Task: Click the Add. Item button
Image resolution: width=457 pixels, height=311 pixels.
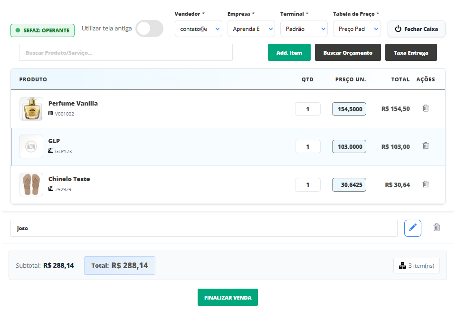Action: point(289,53)
